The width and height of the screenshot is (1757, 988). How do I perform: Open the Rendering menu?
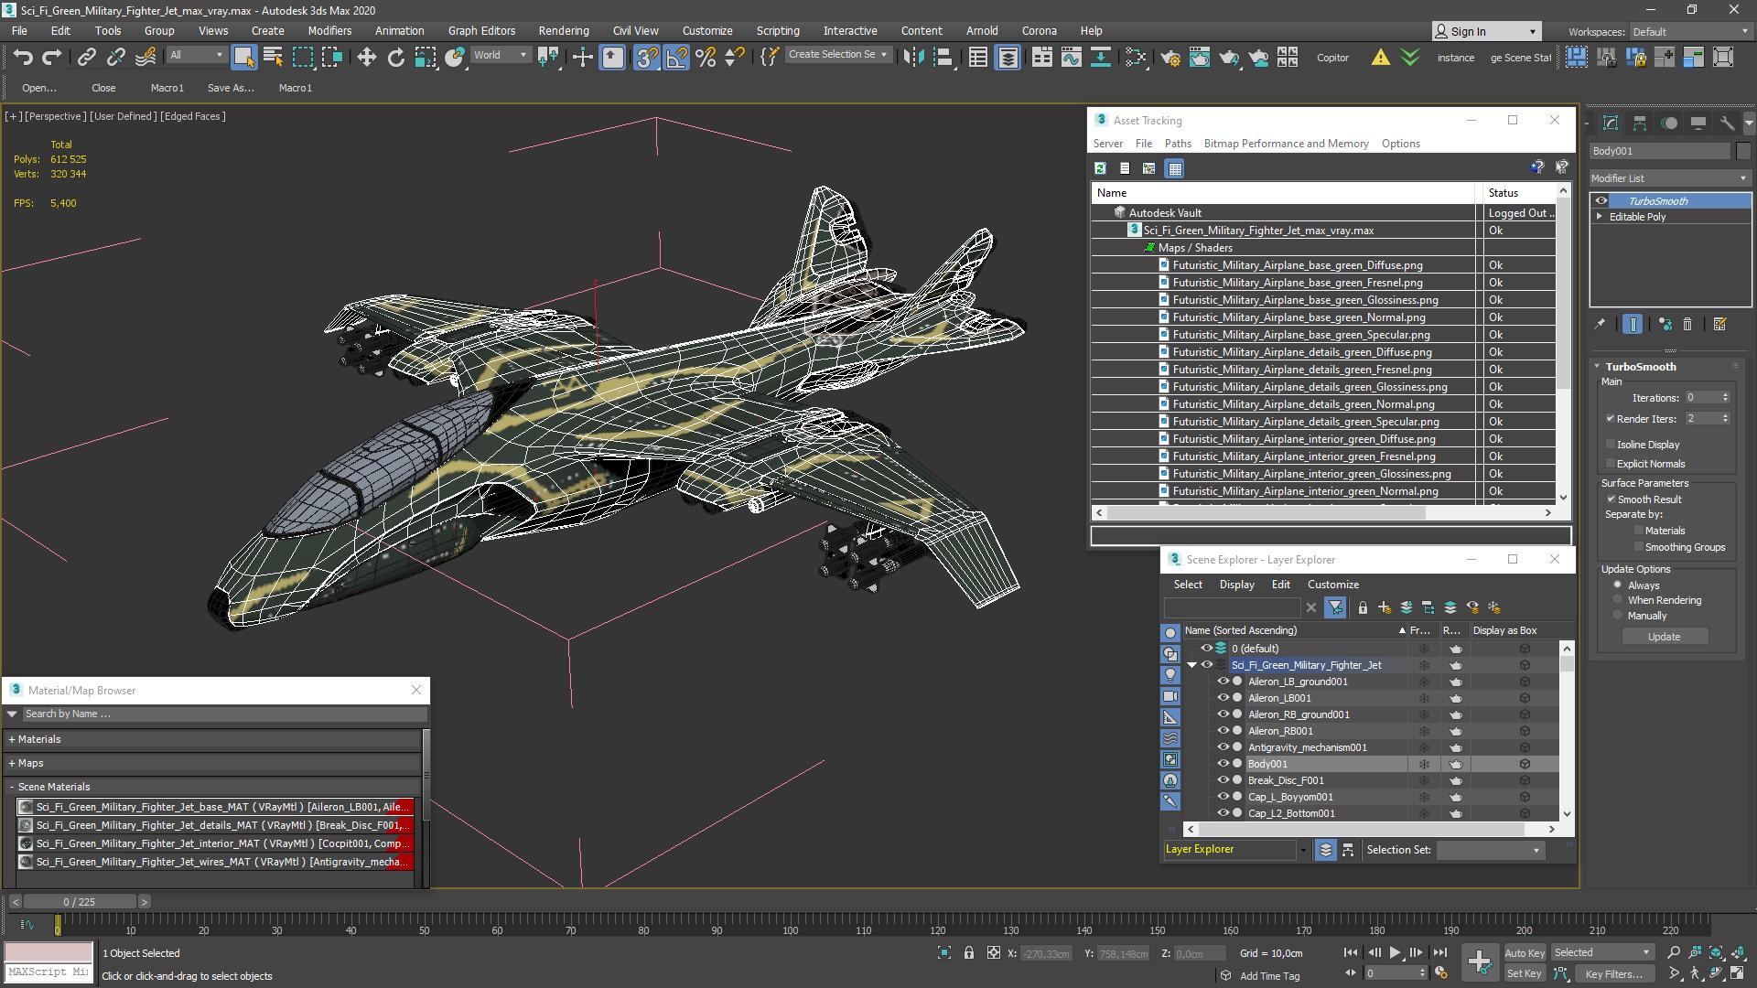(x=563, y=30)
